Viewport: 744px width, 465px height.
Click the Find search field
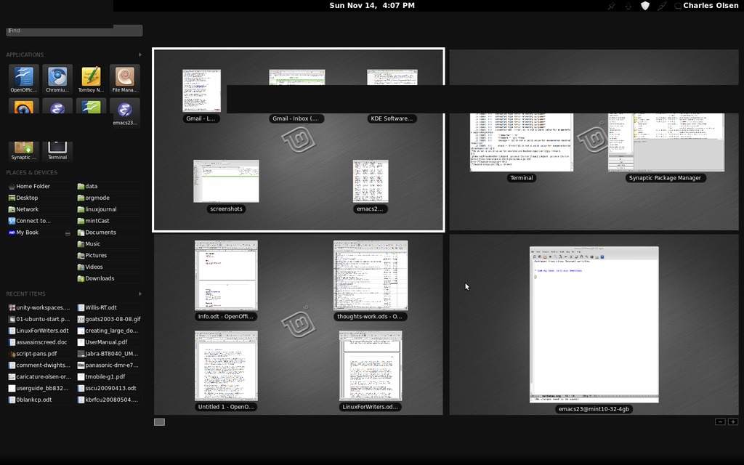(74, 31)
